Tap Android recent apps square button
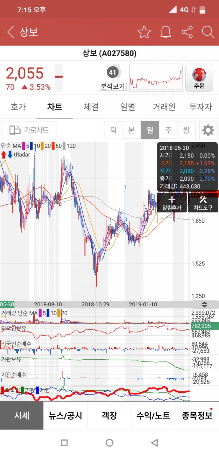Screen dimensions: 219x456 [64, 442]
